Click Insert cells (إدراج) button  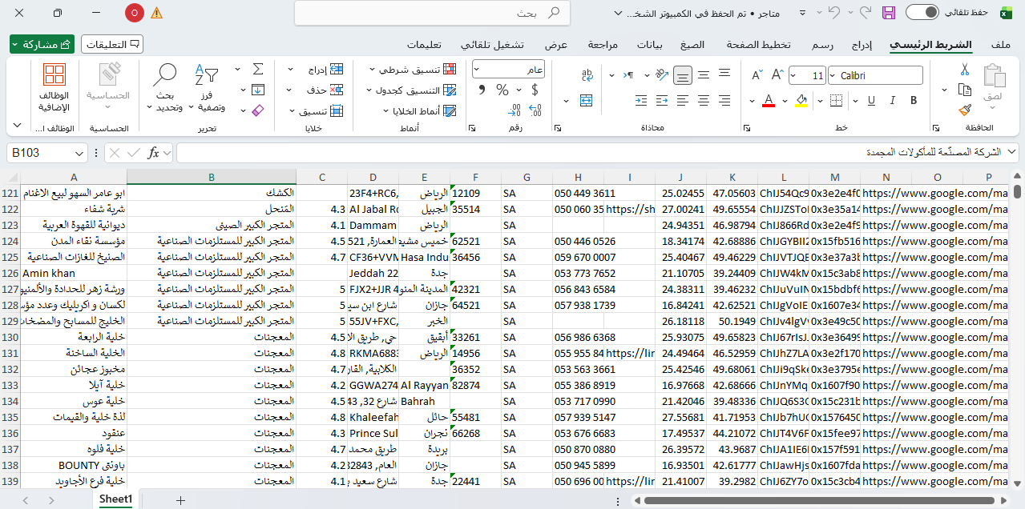[x=325, y=70]
